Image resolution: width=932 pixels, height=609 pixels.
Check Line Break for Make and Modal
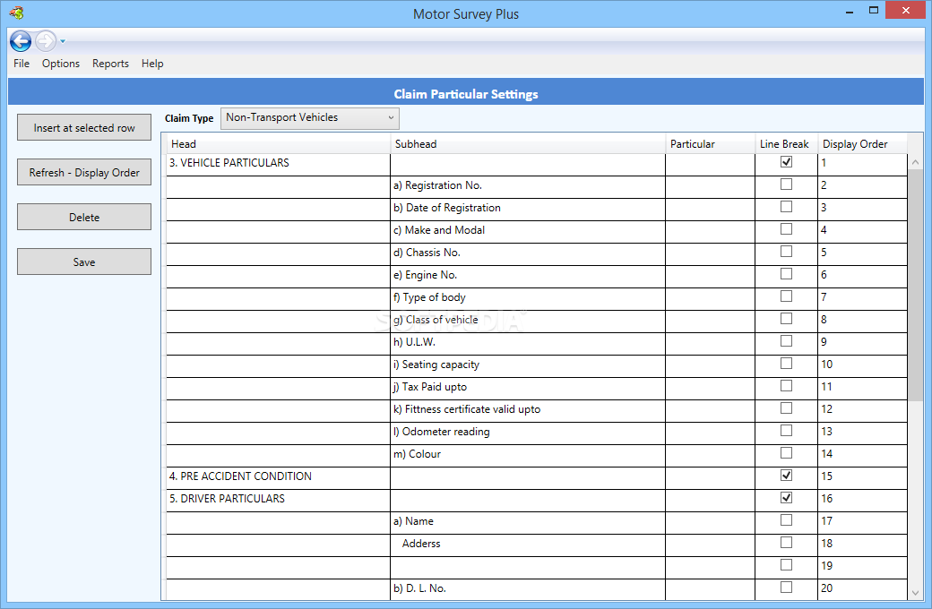[786, 228]
